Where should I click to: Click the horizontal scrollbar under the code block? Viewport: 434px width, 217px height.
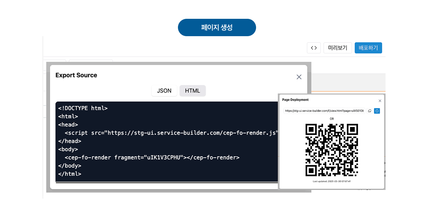[x=167, y=183]
